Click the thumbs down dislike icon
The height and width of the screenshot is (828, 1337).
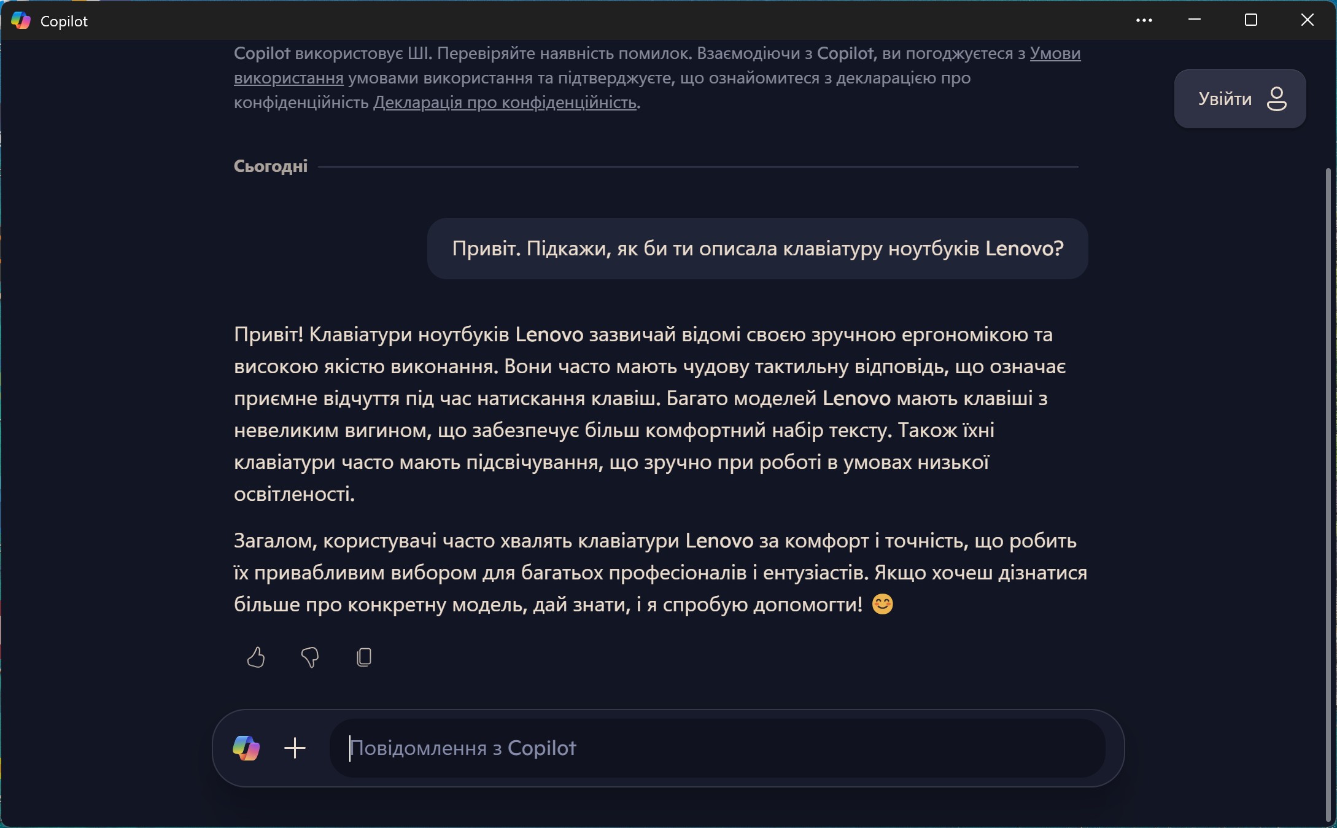(310, 657)
